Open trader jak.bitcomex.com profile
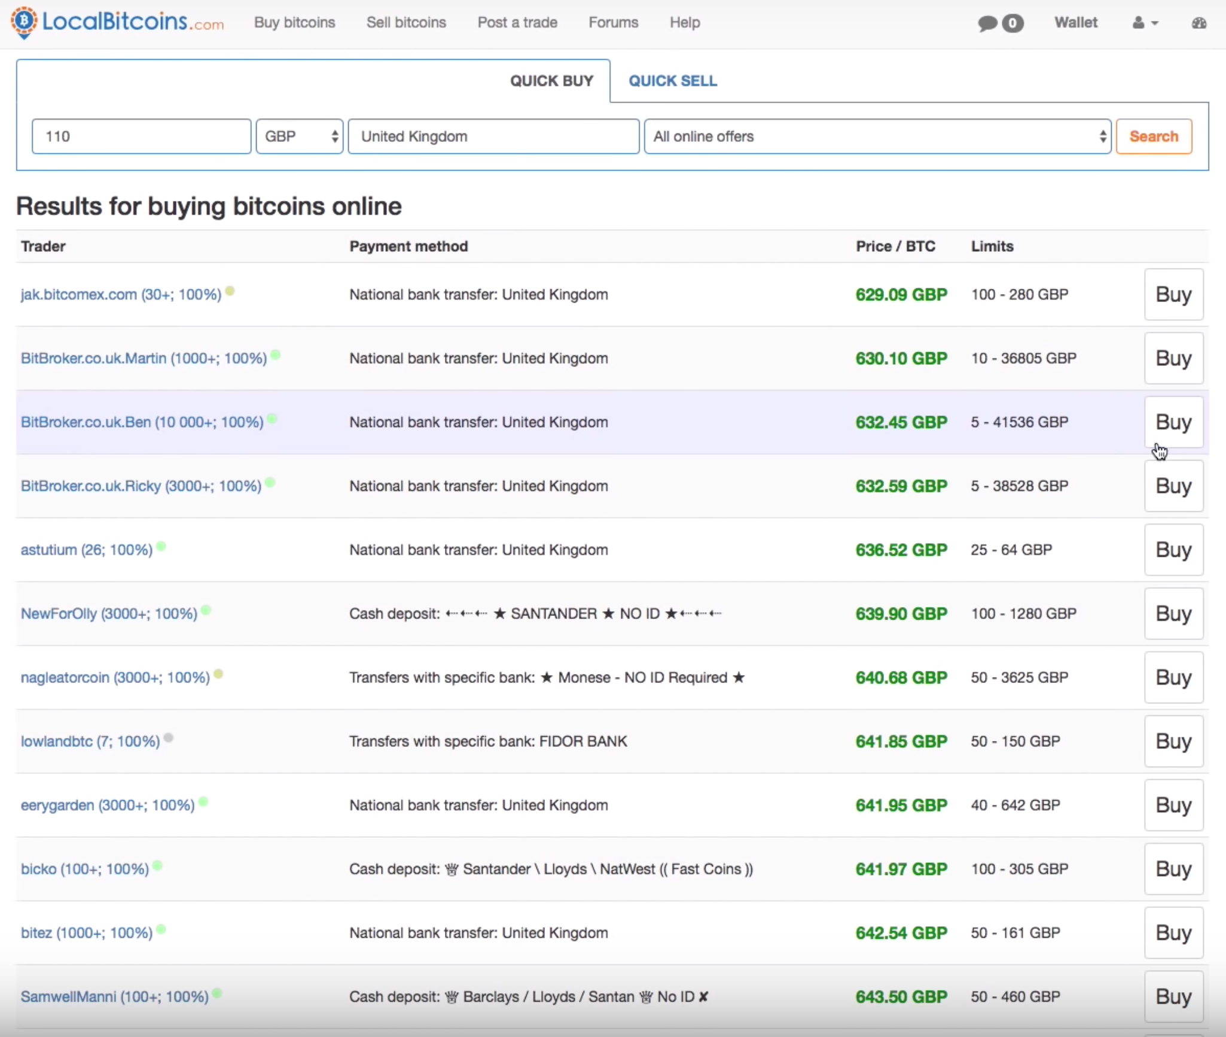Image resolution: width=1226 pixels, height=1037 pixels. (121, 295)
